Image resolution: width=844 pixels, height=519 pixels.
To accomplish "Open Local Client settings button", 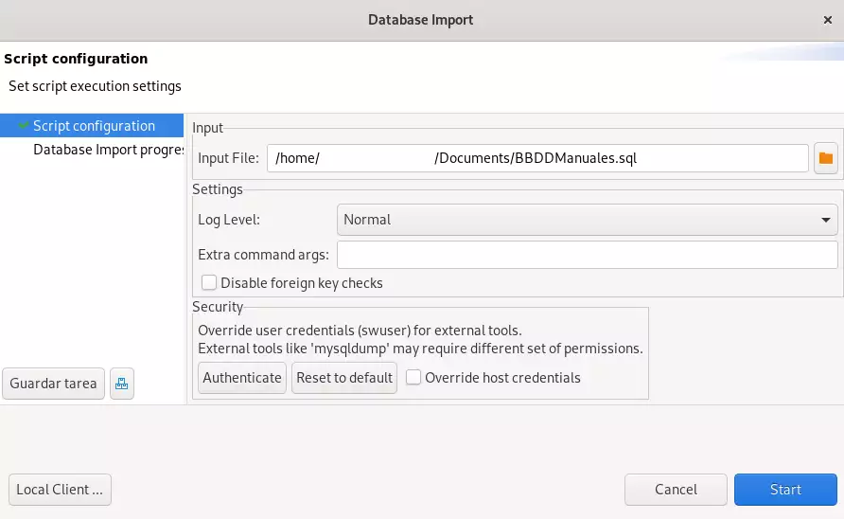I will coord(60,490).
